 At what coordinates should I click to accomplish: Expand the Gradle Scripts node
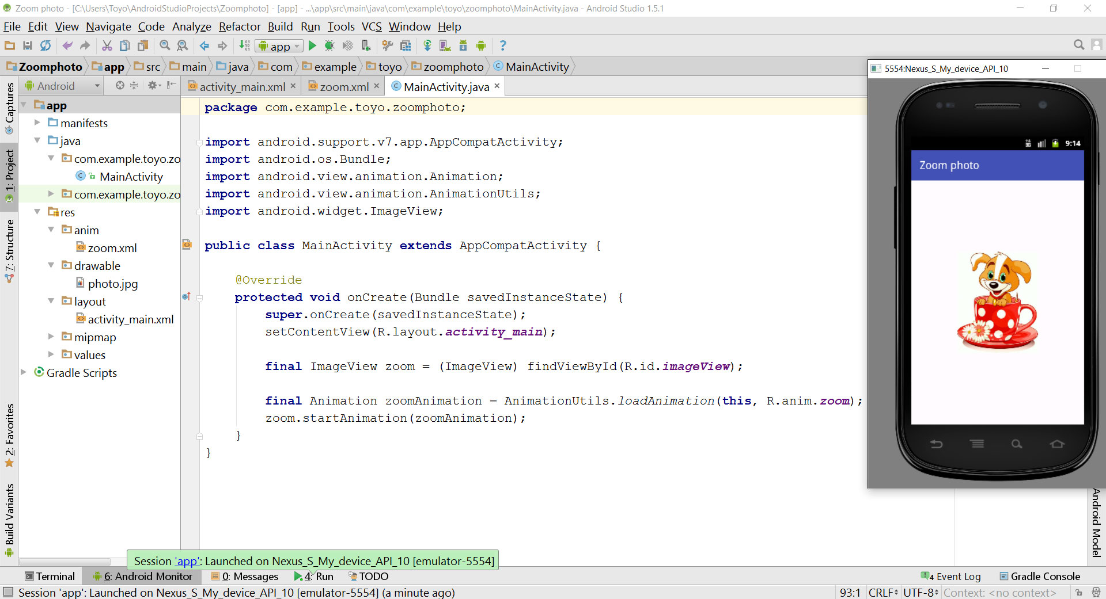pos(24,372)
